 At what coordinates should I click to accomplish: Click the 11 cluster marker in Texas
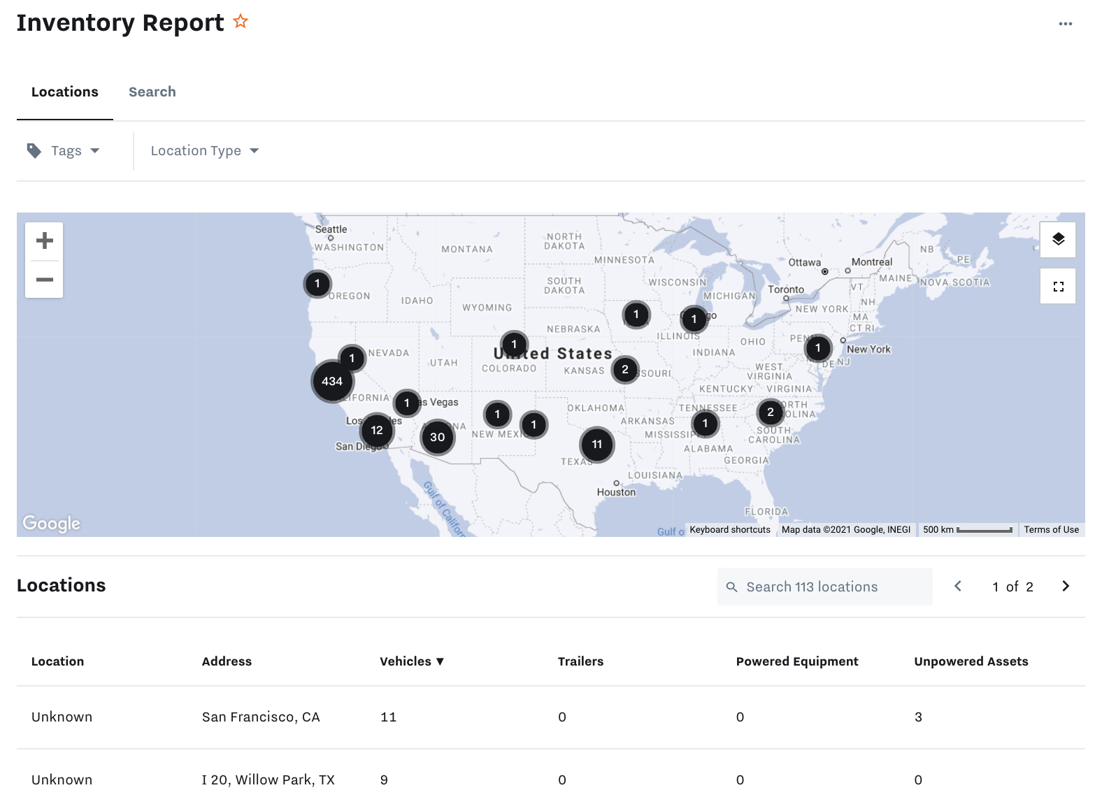(597, 445)
